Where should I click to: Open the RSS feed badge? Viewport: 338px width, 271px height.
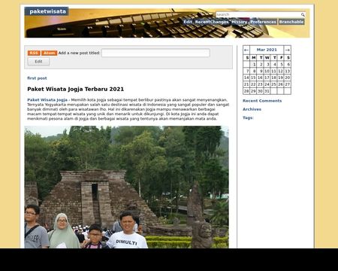pyautogui.click(x=34, y=53)
